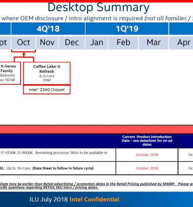Click the Coffee Lake-S Refresh box

coord(47,73)
